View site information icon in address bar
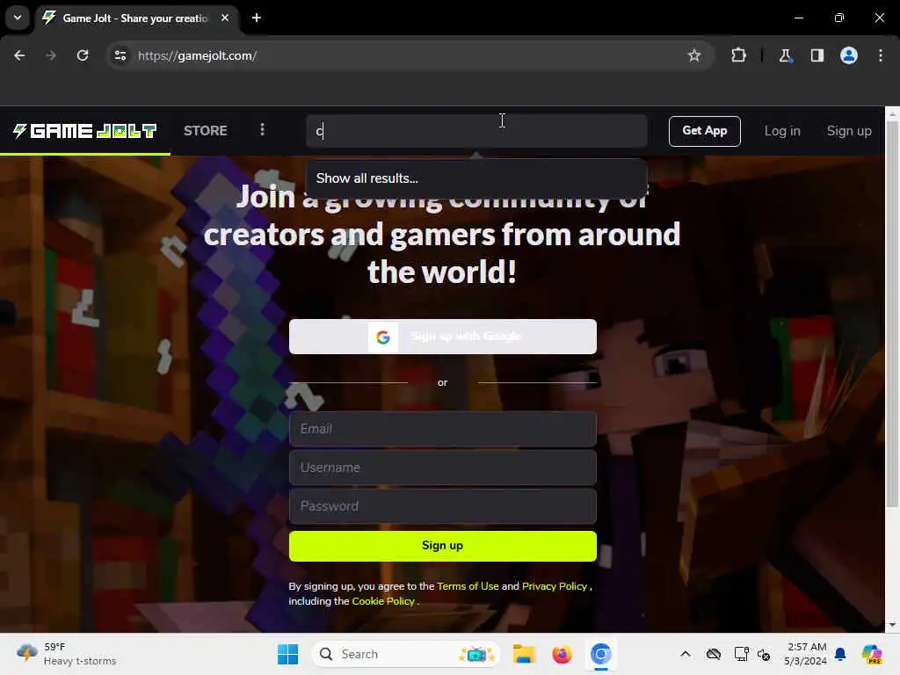900x675 pixels. (120, 55)
